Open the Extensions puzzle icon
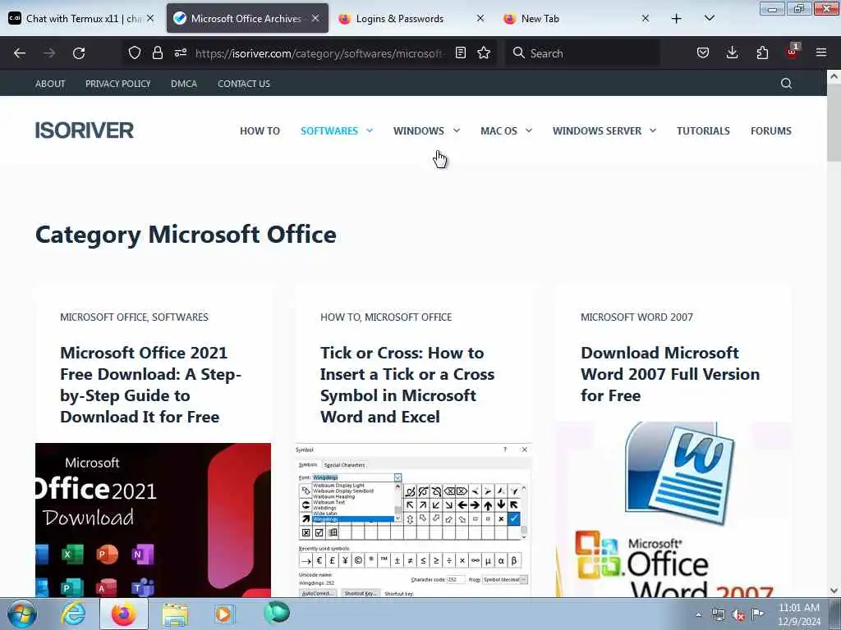 click(762, 52)
